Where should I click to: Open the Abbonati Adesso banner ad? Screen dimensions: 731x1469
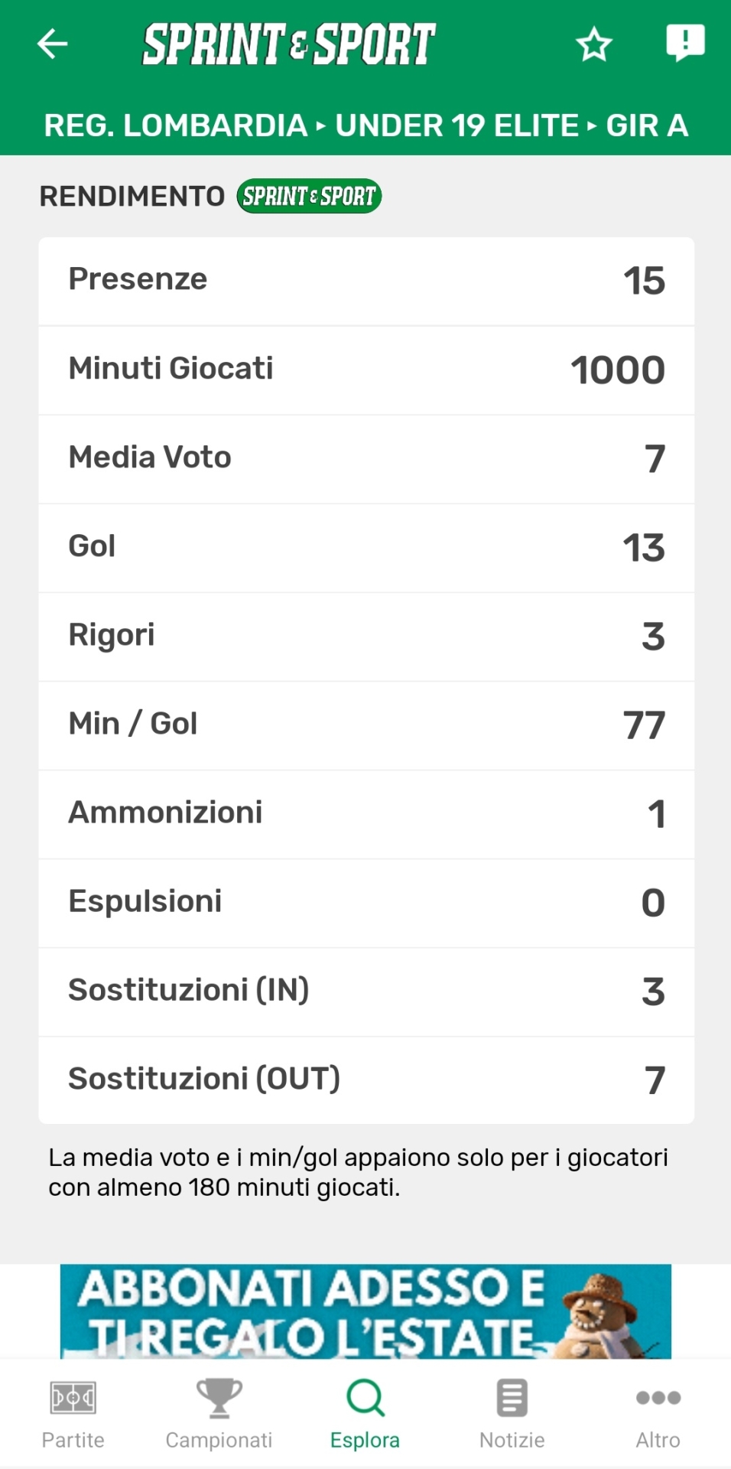[x=365, y=1311]
